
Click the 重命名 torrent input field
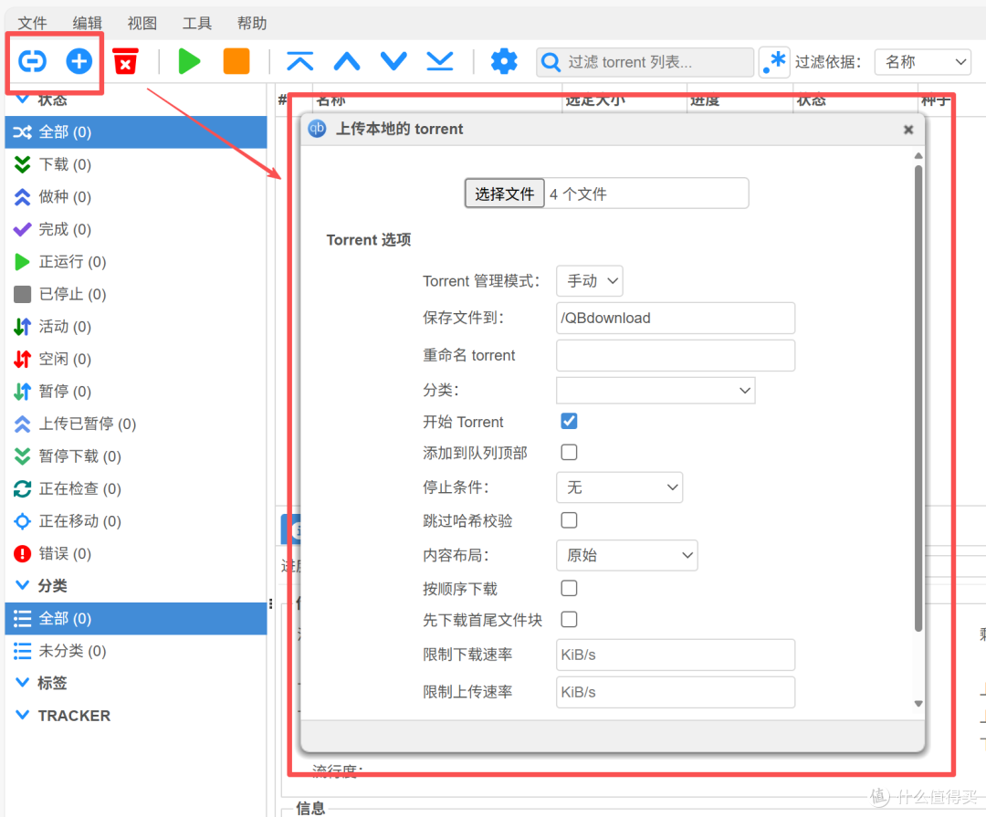pyautogui.click(x=676, y=355)
